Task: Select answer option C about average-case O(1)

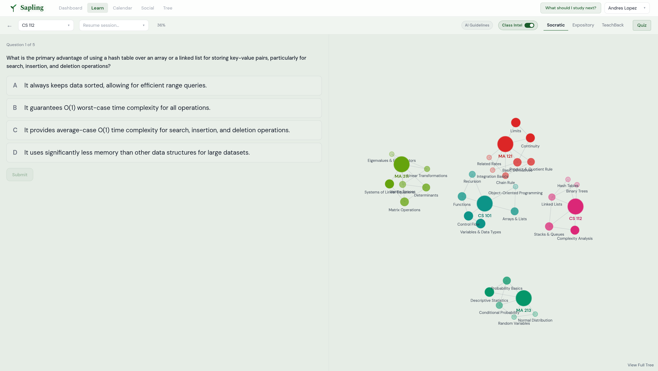Action: click(x=164, y=130)
